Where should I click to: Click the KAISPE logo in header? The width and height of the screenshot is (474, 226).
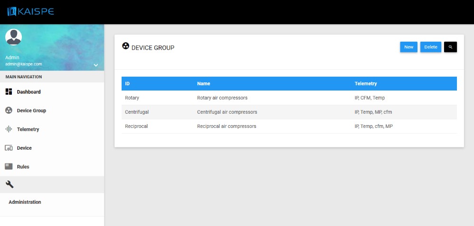(x=31, y=11)
